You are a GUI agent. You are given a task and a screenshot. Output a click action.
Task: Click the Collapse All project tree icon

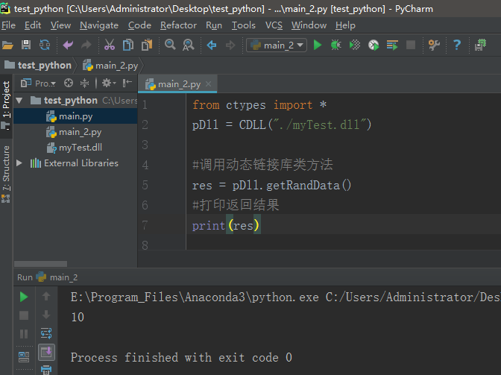84,83
